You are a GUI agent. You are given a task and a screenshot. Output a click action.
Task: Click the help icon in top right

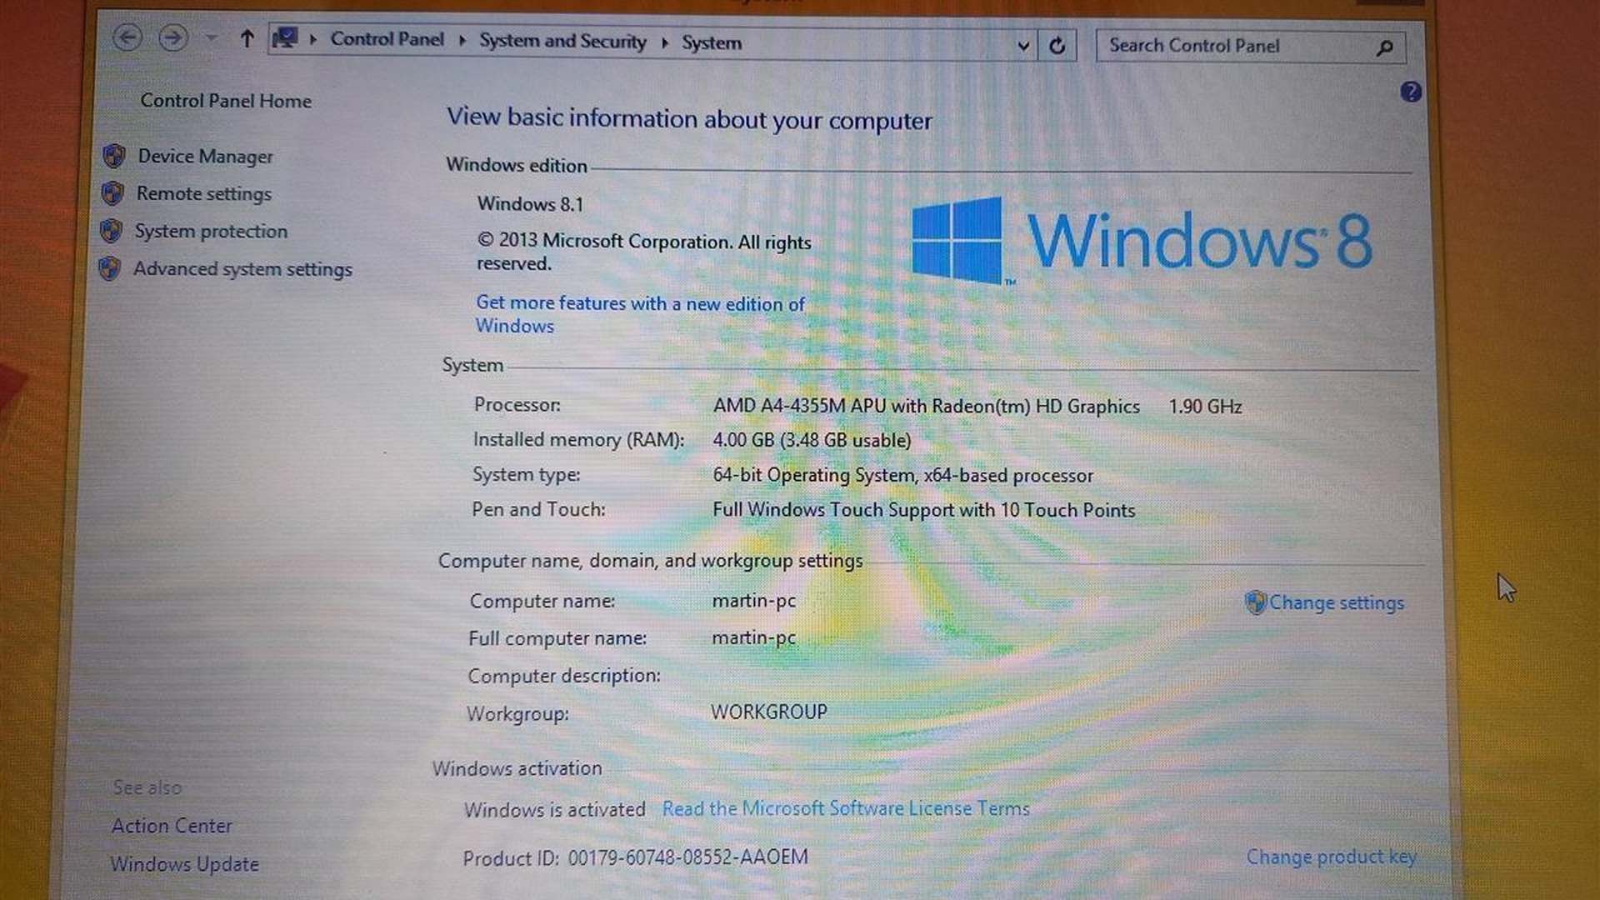point(1409,91)
